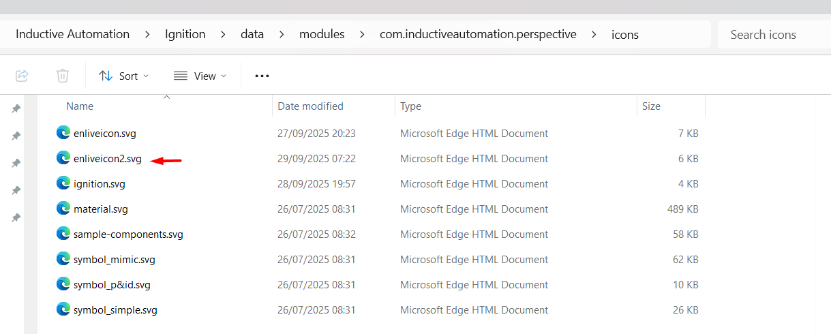Expand the chevron after Ignition breadcrumb
The image size is (831, 334).
point(223,34)
